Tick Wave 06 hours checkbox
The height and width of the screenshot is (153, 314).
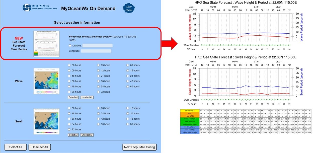pyautogui.click(x=128, y=65)
